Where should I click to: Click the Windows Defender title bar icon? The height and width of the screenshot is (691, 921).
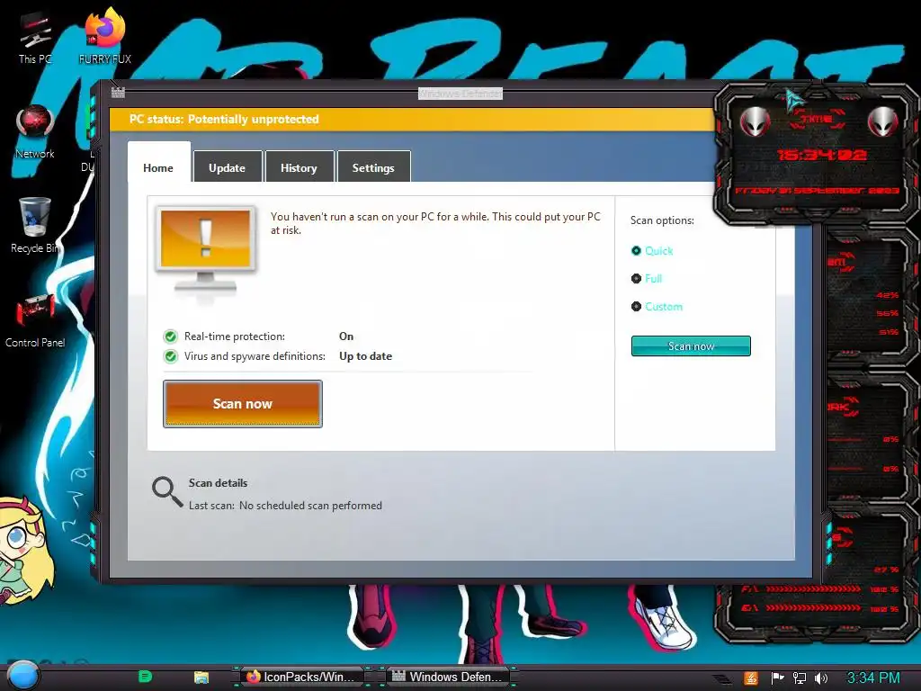tap(118, 93)
